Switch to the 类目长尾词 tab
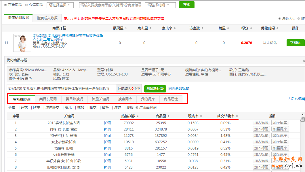 click(48, 99)
